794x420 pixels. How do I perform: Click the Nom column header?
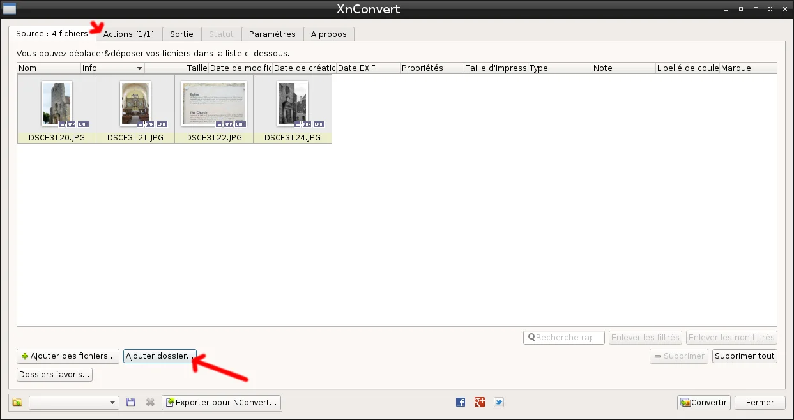(x=49, y=68)
